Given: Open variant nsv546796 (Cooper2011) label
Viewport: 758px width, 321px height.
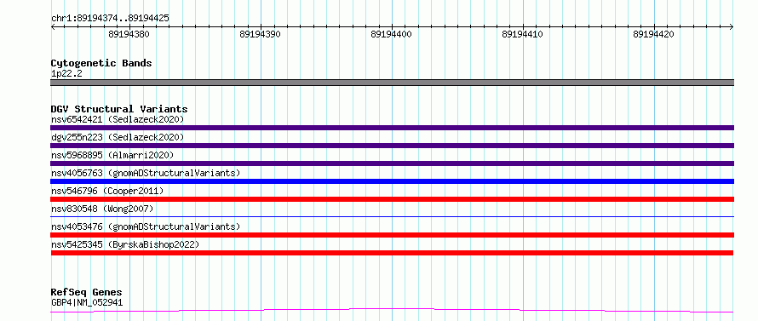Looking at the screenshot, I should (x=107, y=191).
